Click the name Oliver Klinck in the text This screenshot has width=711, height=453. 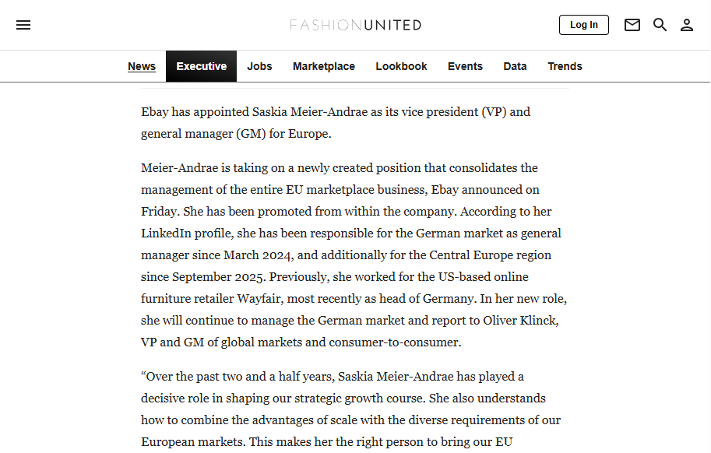(519, 321)
